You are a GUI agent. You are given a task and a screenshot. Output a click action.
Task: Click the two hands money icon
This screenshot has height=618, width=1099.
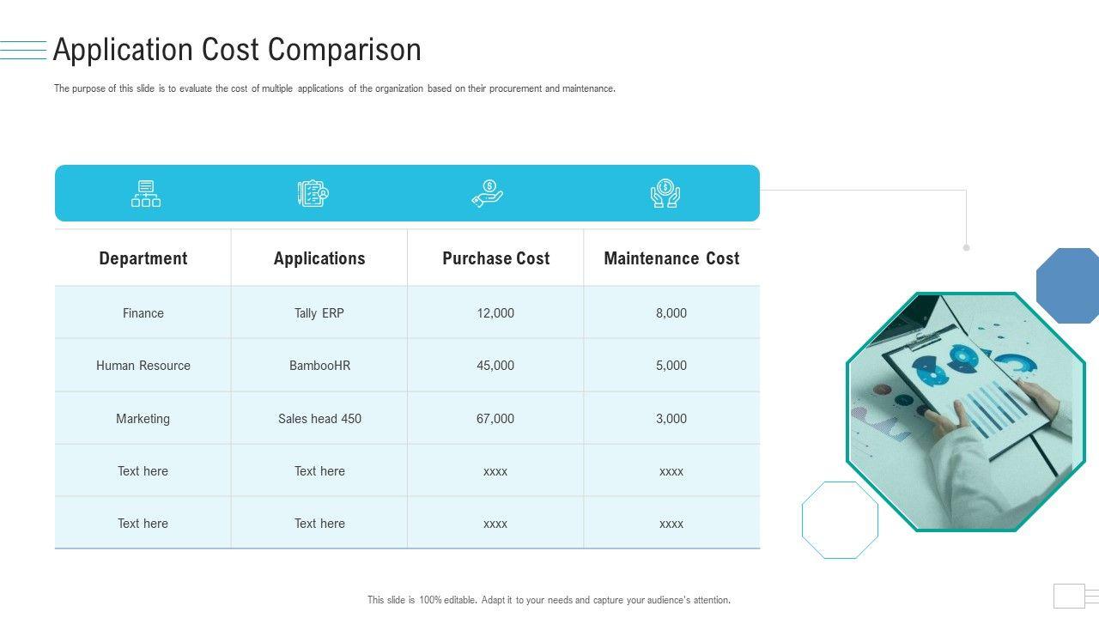click(x=665, y=193)
